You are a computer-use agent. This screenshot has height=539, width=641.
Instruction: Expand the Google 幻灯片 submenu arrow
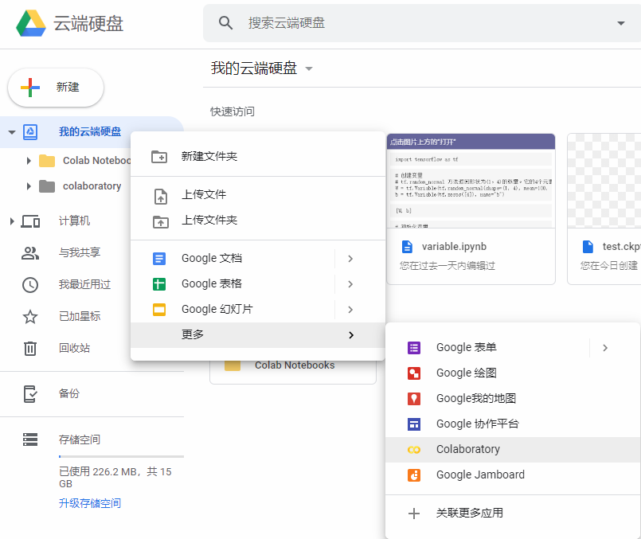[350, 310]
